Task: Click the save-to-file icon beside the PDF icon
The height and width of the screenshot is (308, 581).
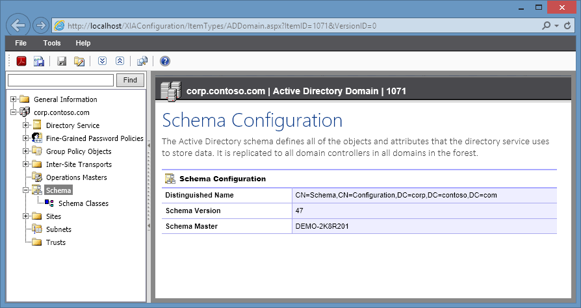Action: [39, 61]
